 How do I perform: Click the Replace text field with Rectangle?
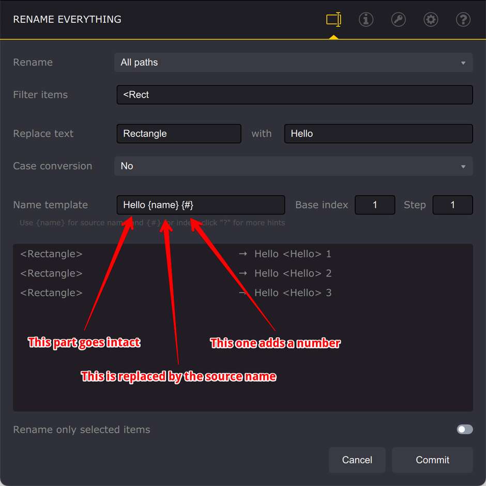tap(179, 133)
